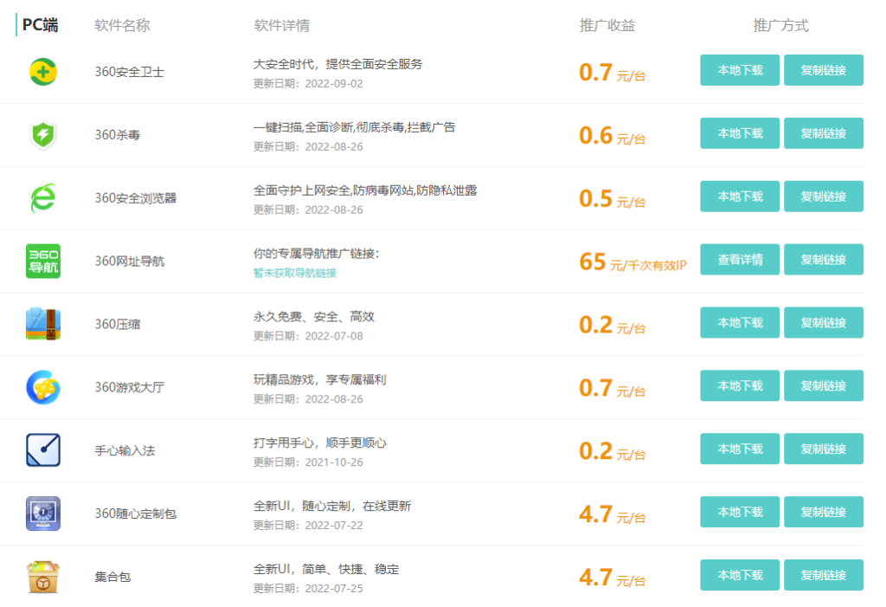Click the 360压缩 name text
This screenshot has width=886, height=607.
[117, 324]
